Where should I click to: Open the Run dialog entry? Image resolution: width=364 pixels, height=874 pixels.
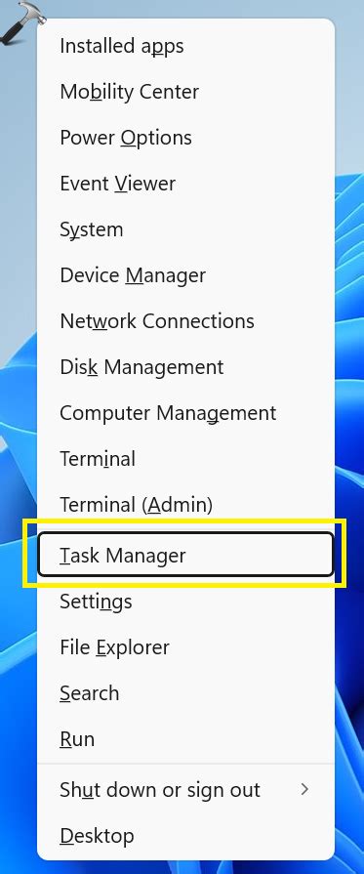(x=185, y=739)
